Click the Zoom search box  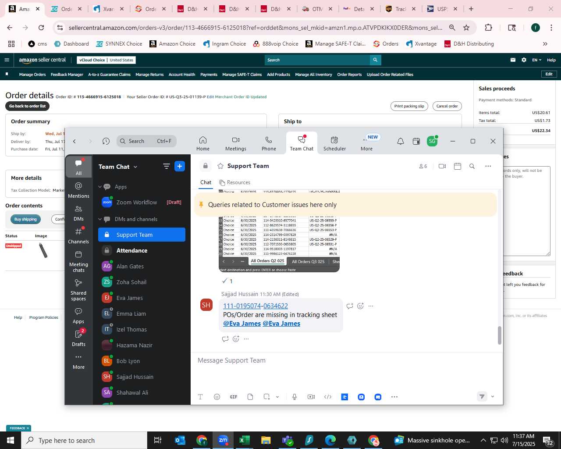pos(147,141)
